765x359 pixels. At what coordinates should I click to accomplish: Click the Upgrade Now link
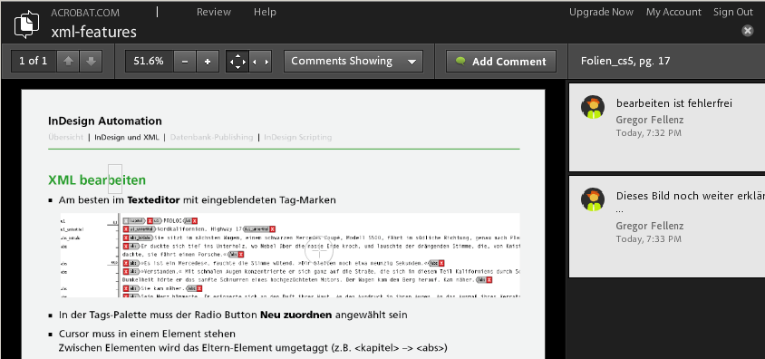[601, 12]
